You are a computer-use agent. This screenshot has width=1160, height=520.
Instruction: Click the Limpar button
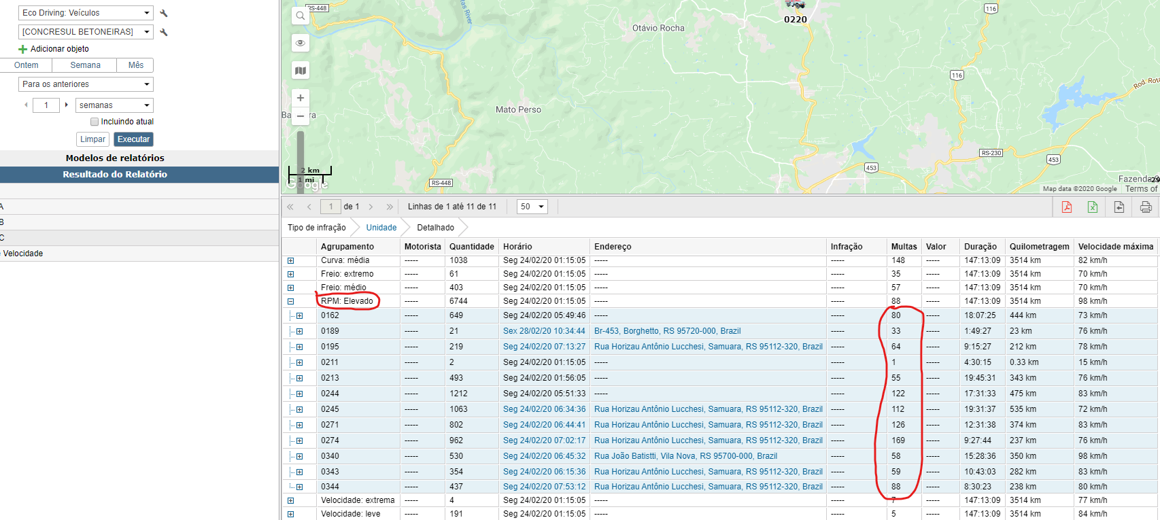pyautogui.click(x=92, y=139)
